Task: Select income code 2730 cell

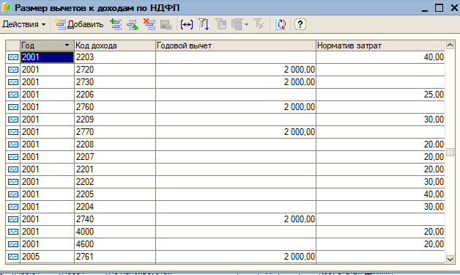Action: tap(115, 82)
